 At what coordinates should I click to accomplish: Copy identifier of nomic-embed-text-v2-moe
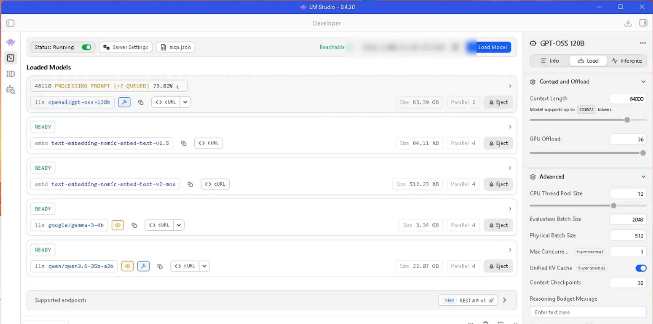pos(190,184)
